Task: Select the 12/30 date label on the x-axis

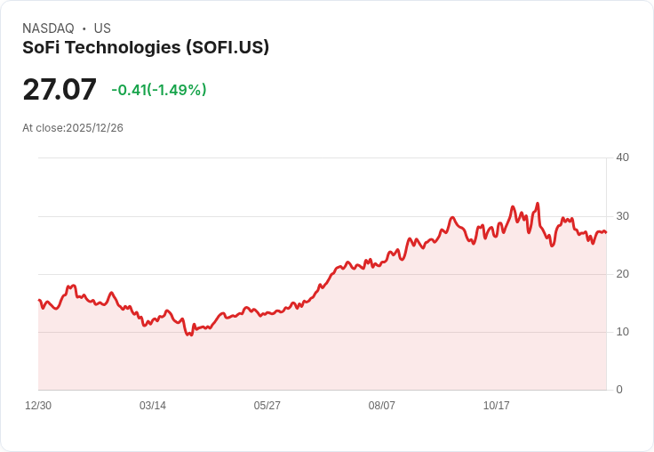Action: coord(38,405)
